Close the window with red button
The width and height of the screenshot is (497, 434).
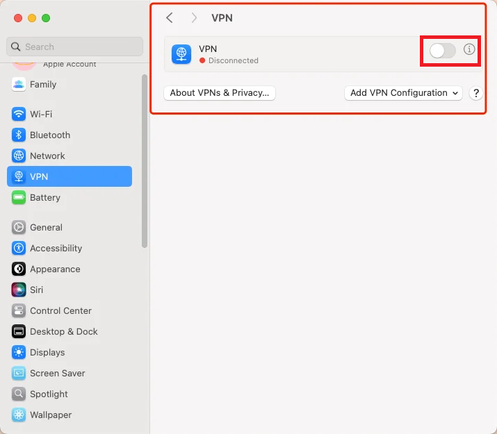pos(18,18)
